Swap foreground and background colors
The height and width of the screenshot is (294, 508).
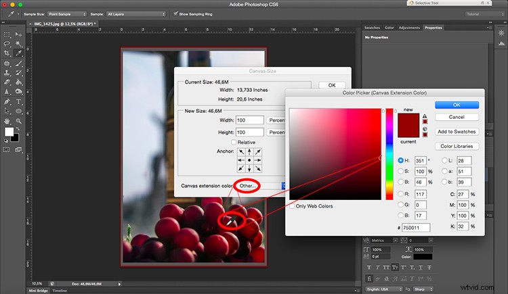(x=18, y=128)
